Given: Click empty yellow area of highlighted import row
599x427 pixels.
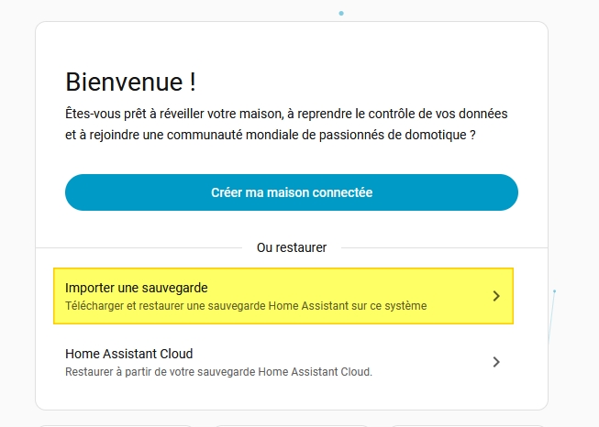Looking at the screenshot, I should [367, 286].
